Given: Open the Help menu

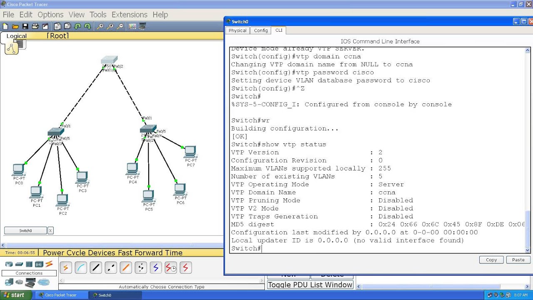Looking at the screenshot, I should tap(160, 15).
